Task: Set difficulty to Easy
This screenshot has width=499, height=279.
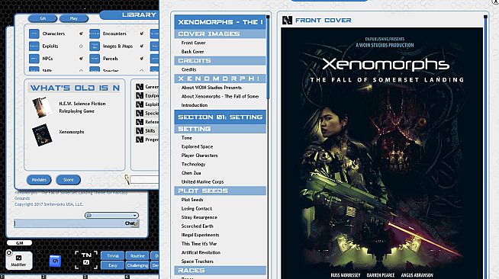Action: pyautogui.click(x=113, y=265)
